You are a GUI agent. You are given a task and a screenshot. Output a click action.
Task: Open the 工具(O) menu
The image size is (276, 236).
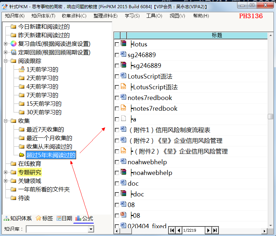[x=154, y=16]
